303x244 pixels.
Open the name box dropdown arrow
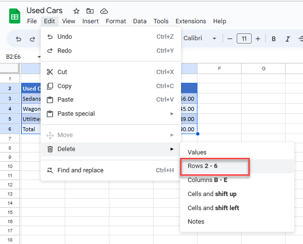pyautogui.click(x=39, y=57)
